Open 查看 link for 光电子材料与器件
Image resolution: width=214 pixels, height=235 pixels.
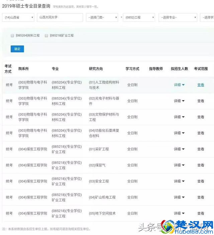201,101
